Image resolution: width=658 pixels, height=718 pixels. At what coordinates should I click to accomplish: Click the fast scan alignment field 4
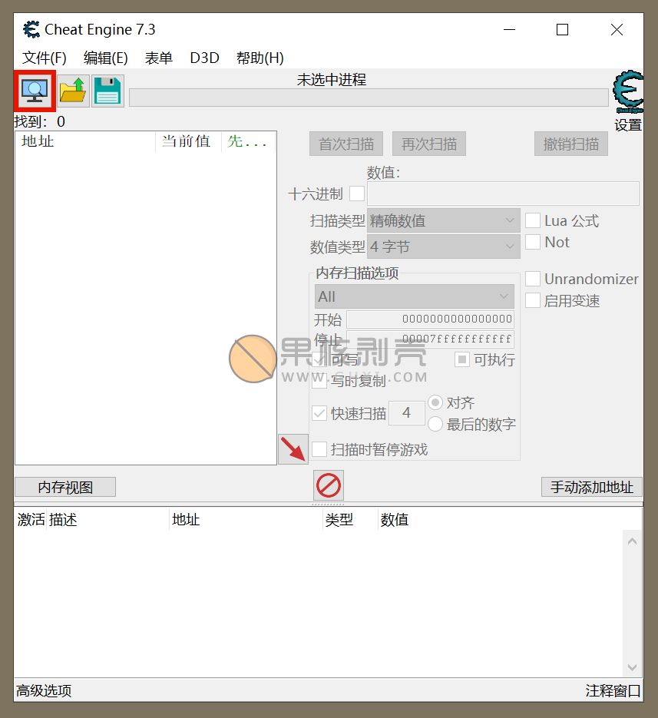click(407, 413)
